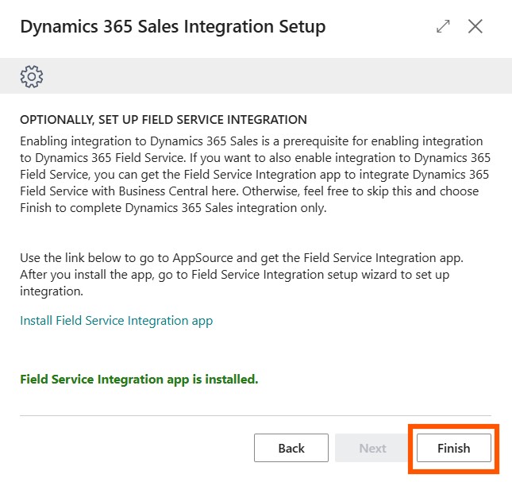Open Install Field Service Integration app link
The width and height of the screenshot is (512, 482).
click(x=116, y=321)
